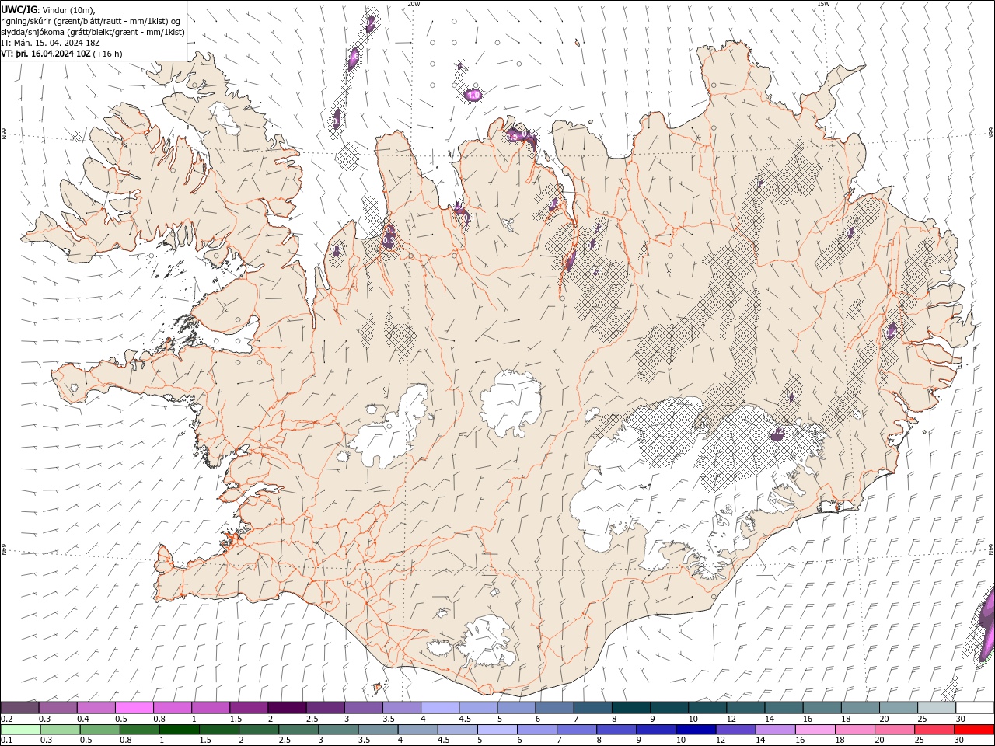
Task: Click the 'VT: þri. 16.04.2024 10Z' valid time
Action: tap(46, 54)
